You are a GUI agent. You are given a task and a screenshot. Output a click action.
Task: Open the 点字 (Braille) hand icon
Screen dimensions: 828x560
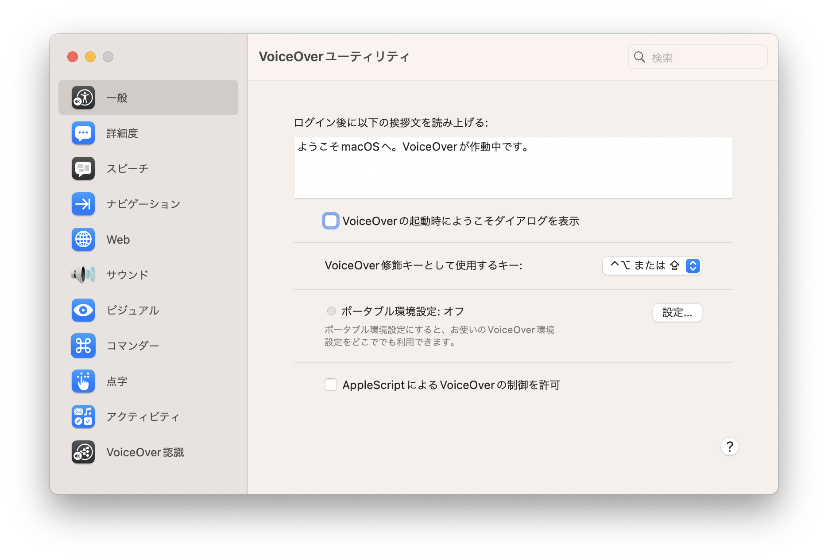[x=83, y=381]
